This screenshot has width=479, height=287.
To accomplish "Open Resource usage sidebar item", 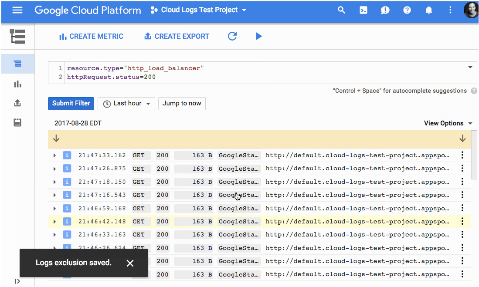I will coord(18,122).
